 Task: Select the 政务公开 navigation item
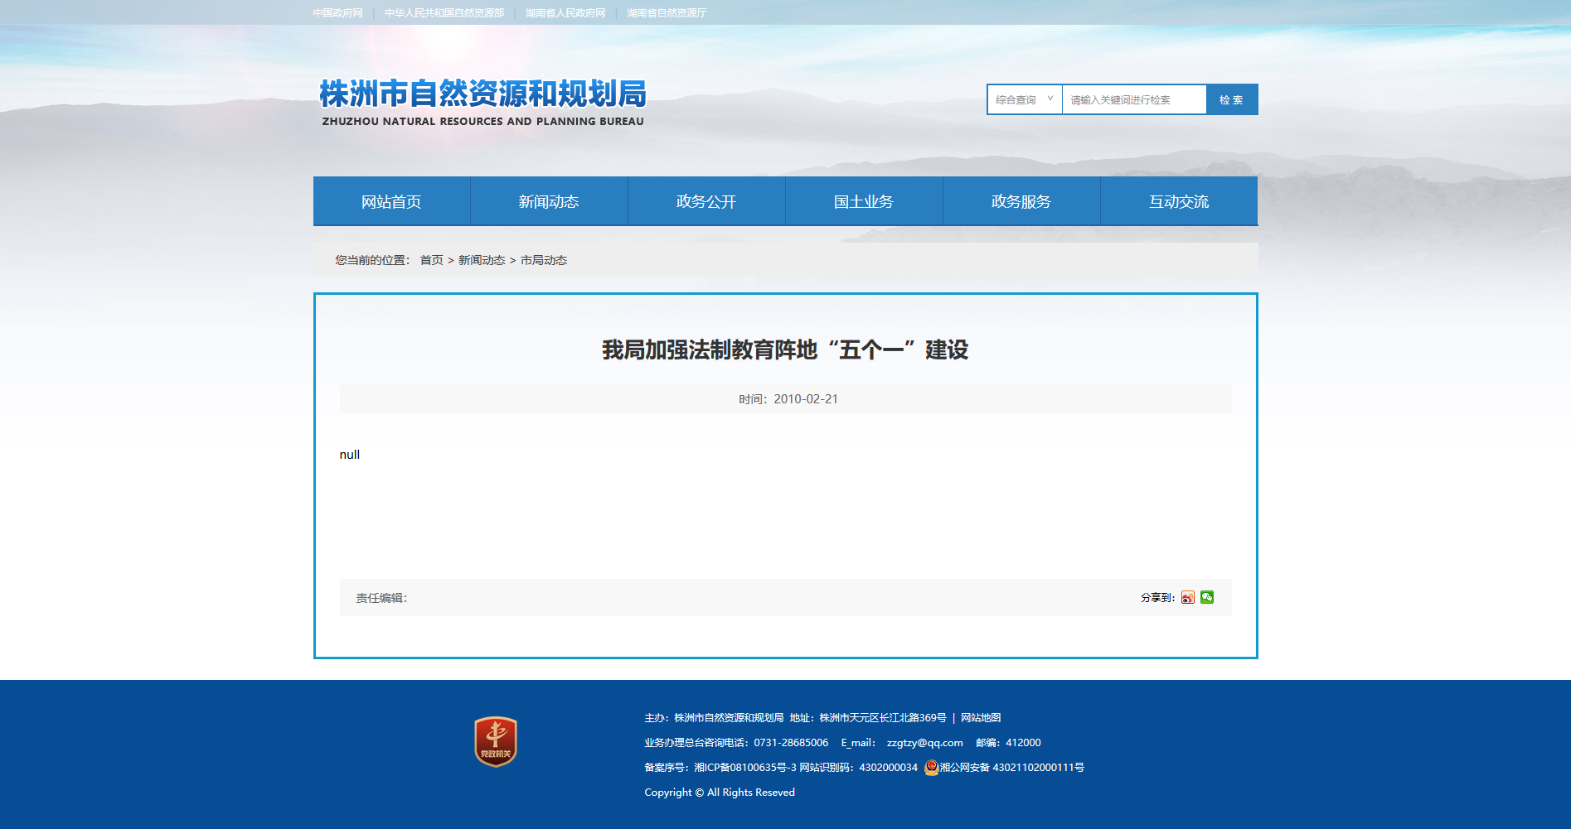point(706,201)
